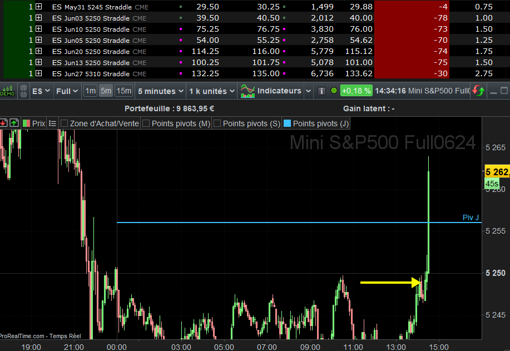Click the spread value 2.75
This screenshot has height=351, width=510.
pos(484,73)
